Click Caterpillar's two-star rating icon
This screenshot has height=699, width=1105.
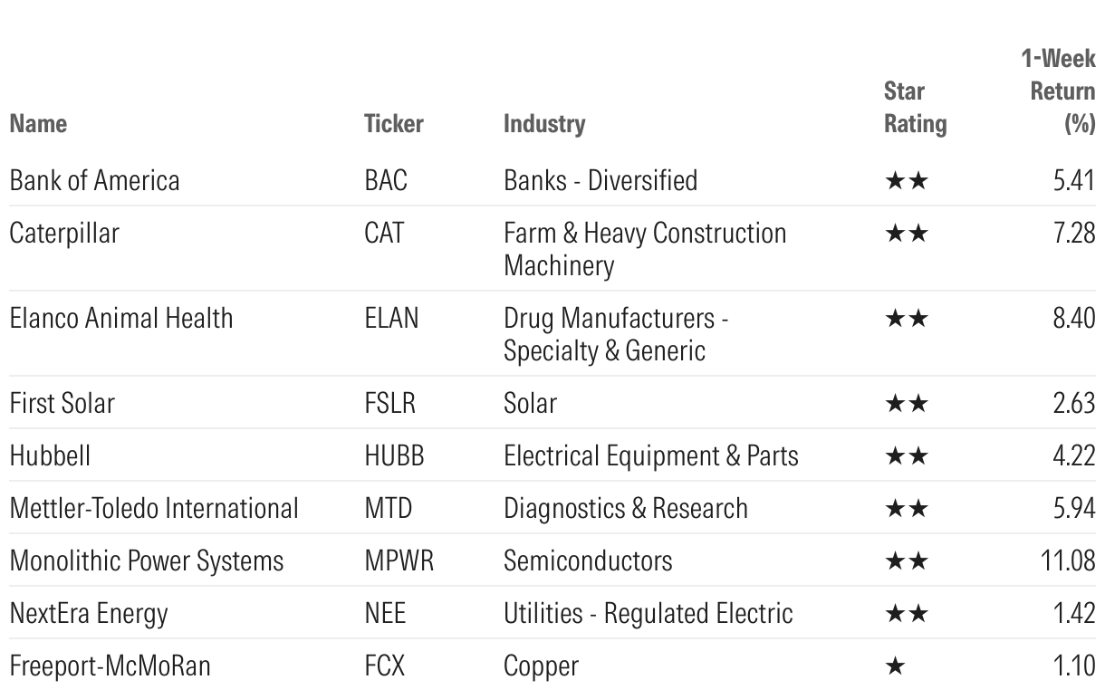point(906,235)
